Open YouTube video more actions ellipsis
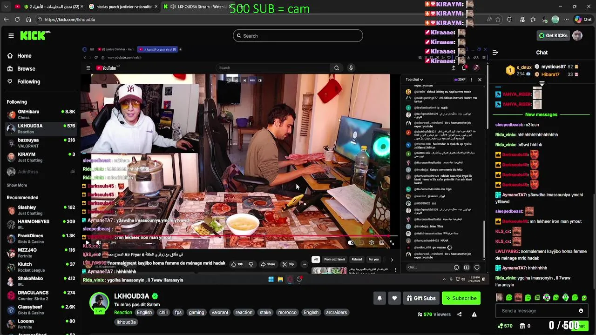The height and width of the screenshot is (335, 596). 304,264
